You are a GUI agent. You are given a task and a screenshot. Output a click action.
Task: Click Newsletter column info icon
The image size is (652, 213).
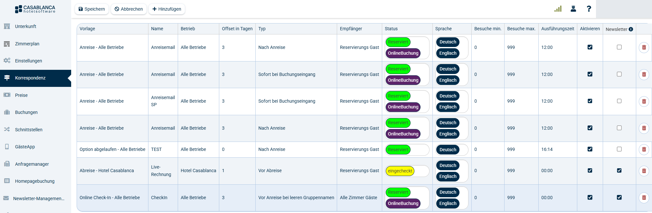pos(631,29)
